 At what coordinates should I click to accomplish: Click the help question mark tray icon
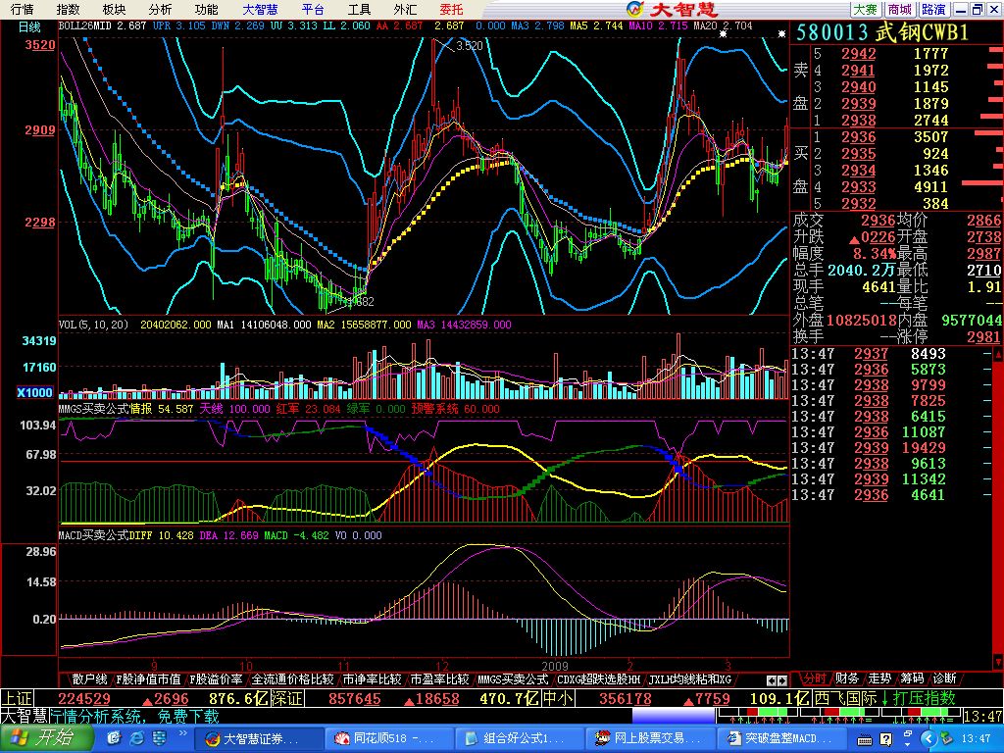click(x=885, y=740)
